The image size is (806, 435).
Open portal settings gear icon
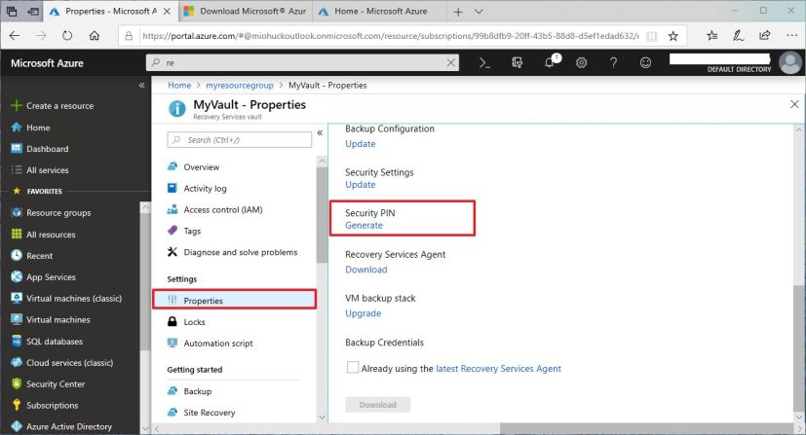(582, 62)
